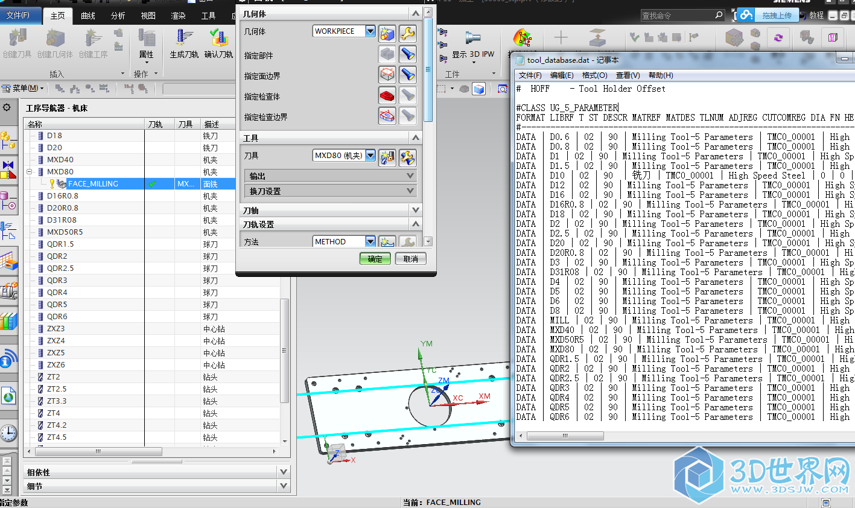Collapse the MXD80 tree node
The height and width of the screenshot is (508, 855).
pyautogui.click(x=29, y=172)
